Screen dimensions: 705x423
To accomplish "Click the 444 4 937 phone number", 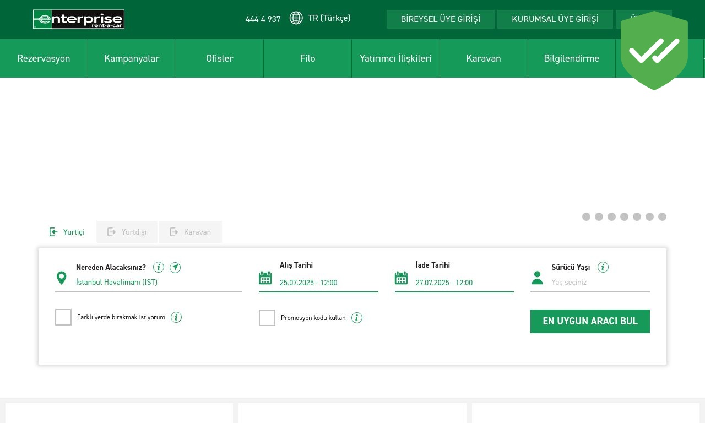I will (263, 19).
